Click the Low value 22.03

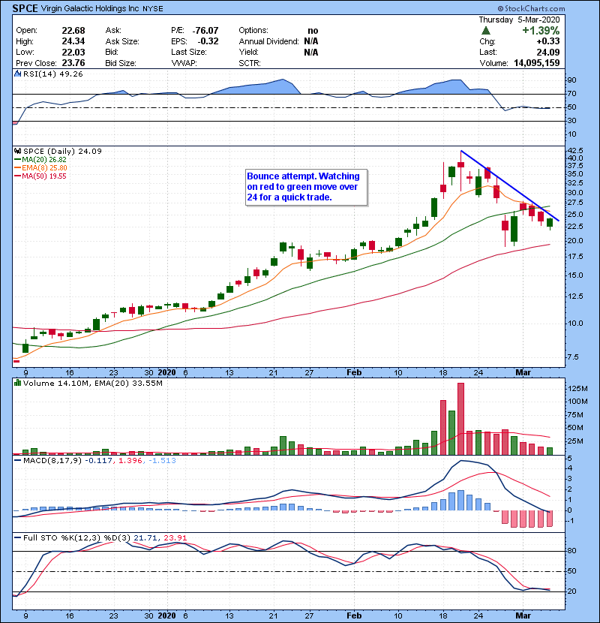click(x=73, y=52)
